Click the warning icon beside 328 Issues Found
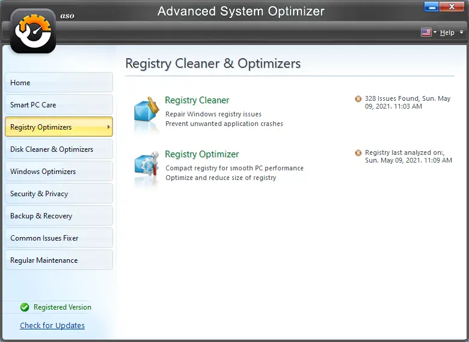 point(358,99)
